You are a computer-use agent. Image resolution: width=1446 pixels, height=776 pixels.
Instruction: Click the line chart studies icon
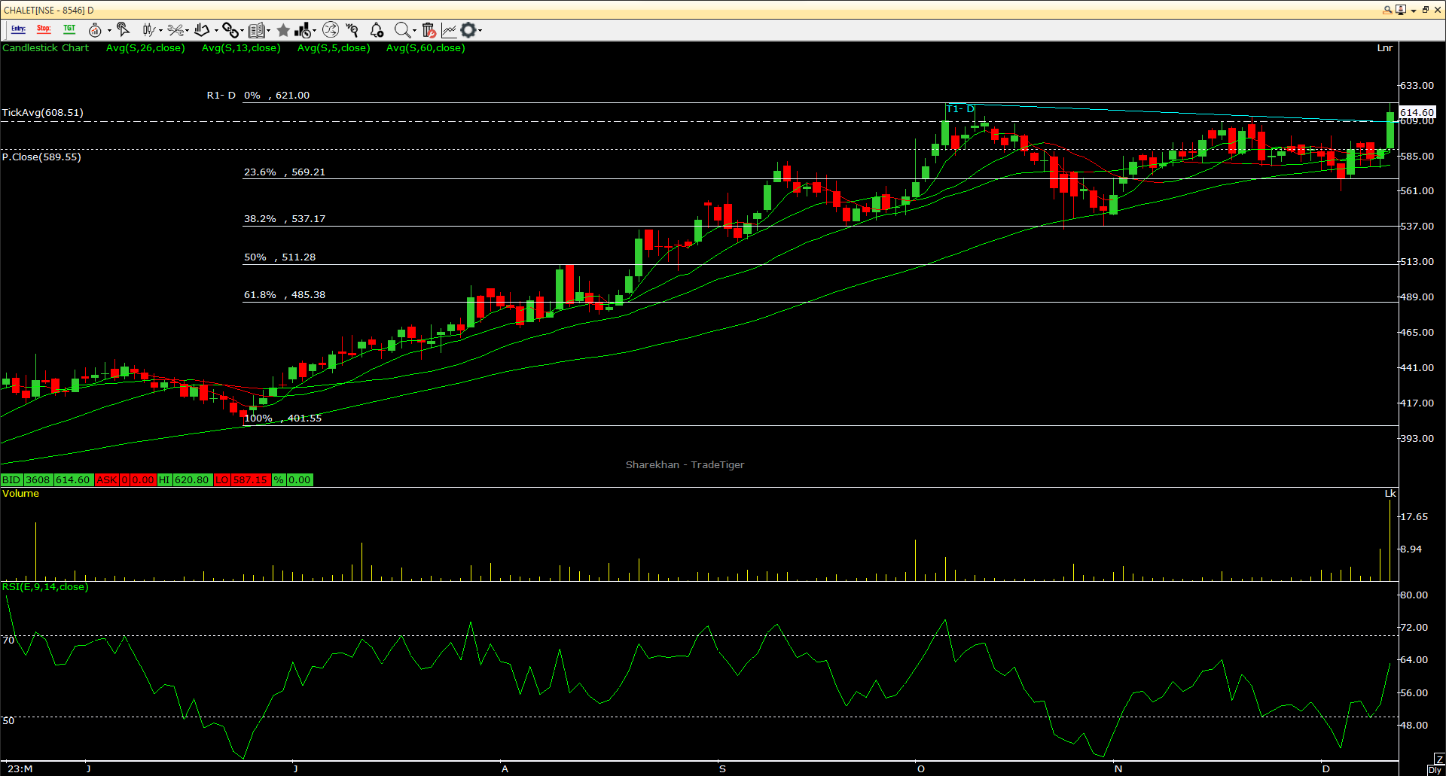(449, 30)
